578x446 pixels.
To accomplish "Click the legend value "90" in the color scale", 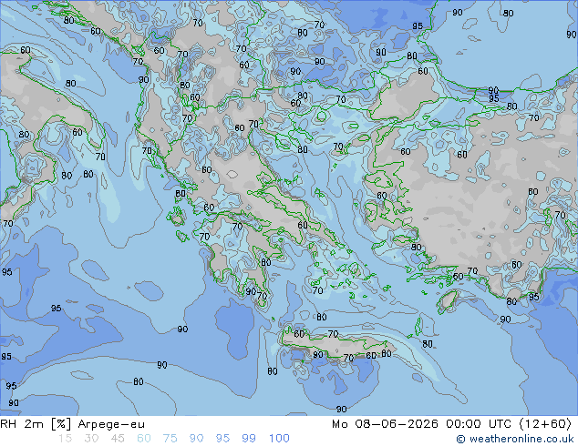I will [196, 439].
